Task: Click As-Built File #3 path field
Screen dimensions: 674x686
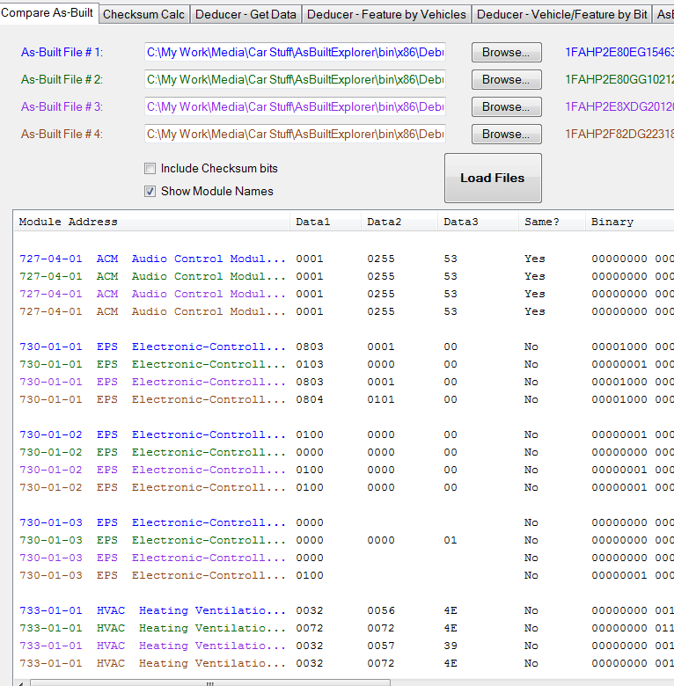Action: point(295,106)
